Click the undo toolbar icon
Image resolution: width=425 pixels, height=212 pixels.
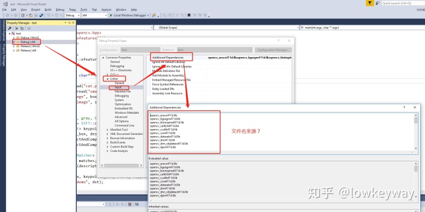48,15
